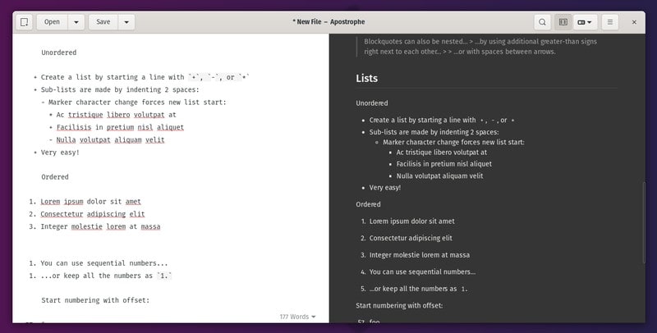Click 'Ac tristique libero volutpat at' in preview

coord(441,153)
